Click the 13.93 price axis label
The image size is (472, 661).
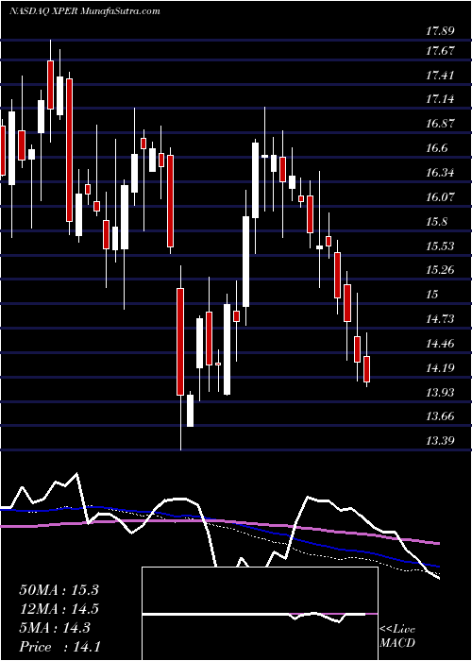[x=440, y=393]
